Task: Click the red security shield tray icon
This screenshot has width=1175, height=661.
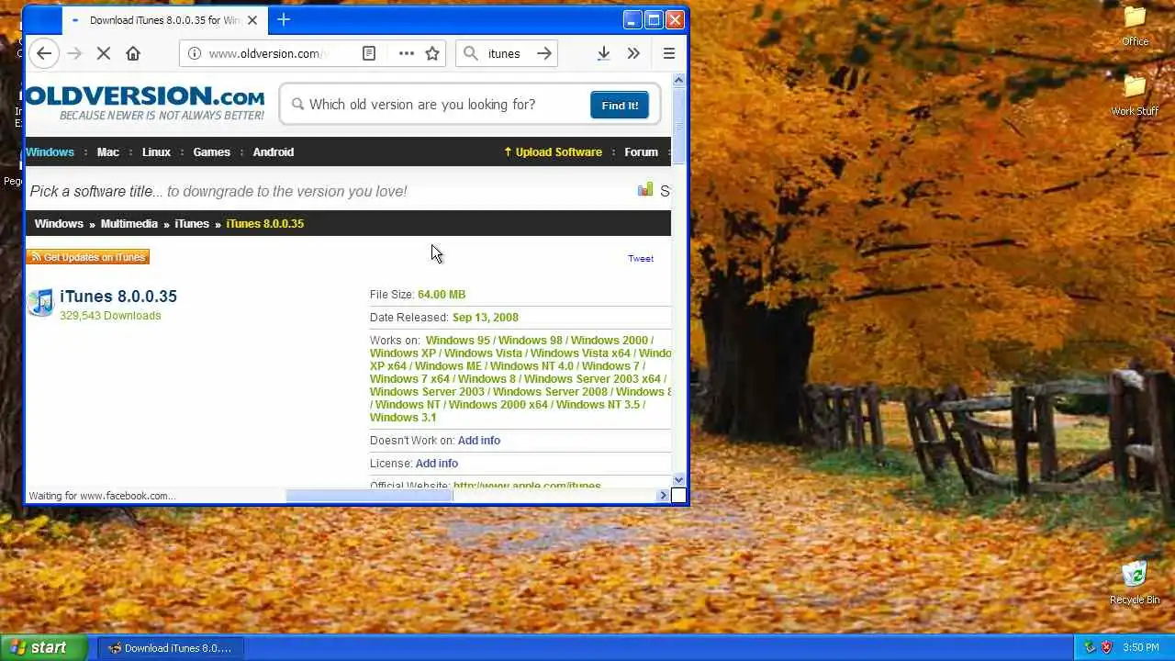Action: pos(1106,648)
